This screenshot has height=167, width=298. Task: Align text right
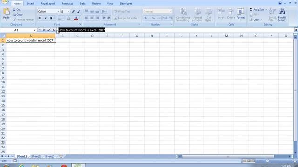tap(97, 18)
